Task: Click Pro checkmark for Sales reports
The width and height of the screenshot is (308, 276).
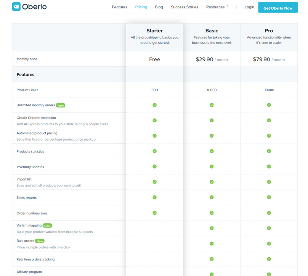Action: (269, 197)
